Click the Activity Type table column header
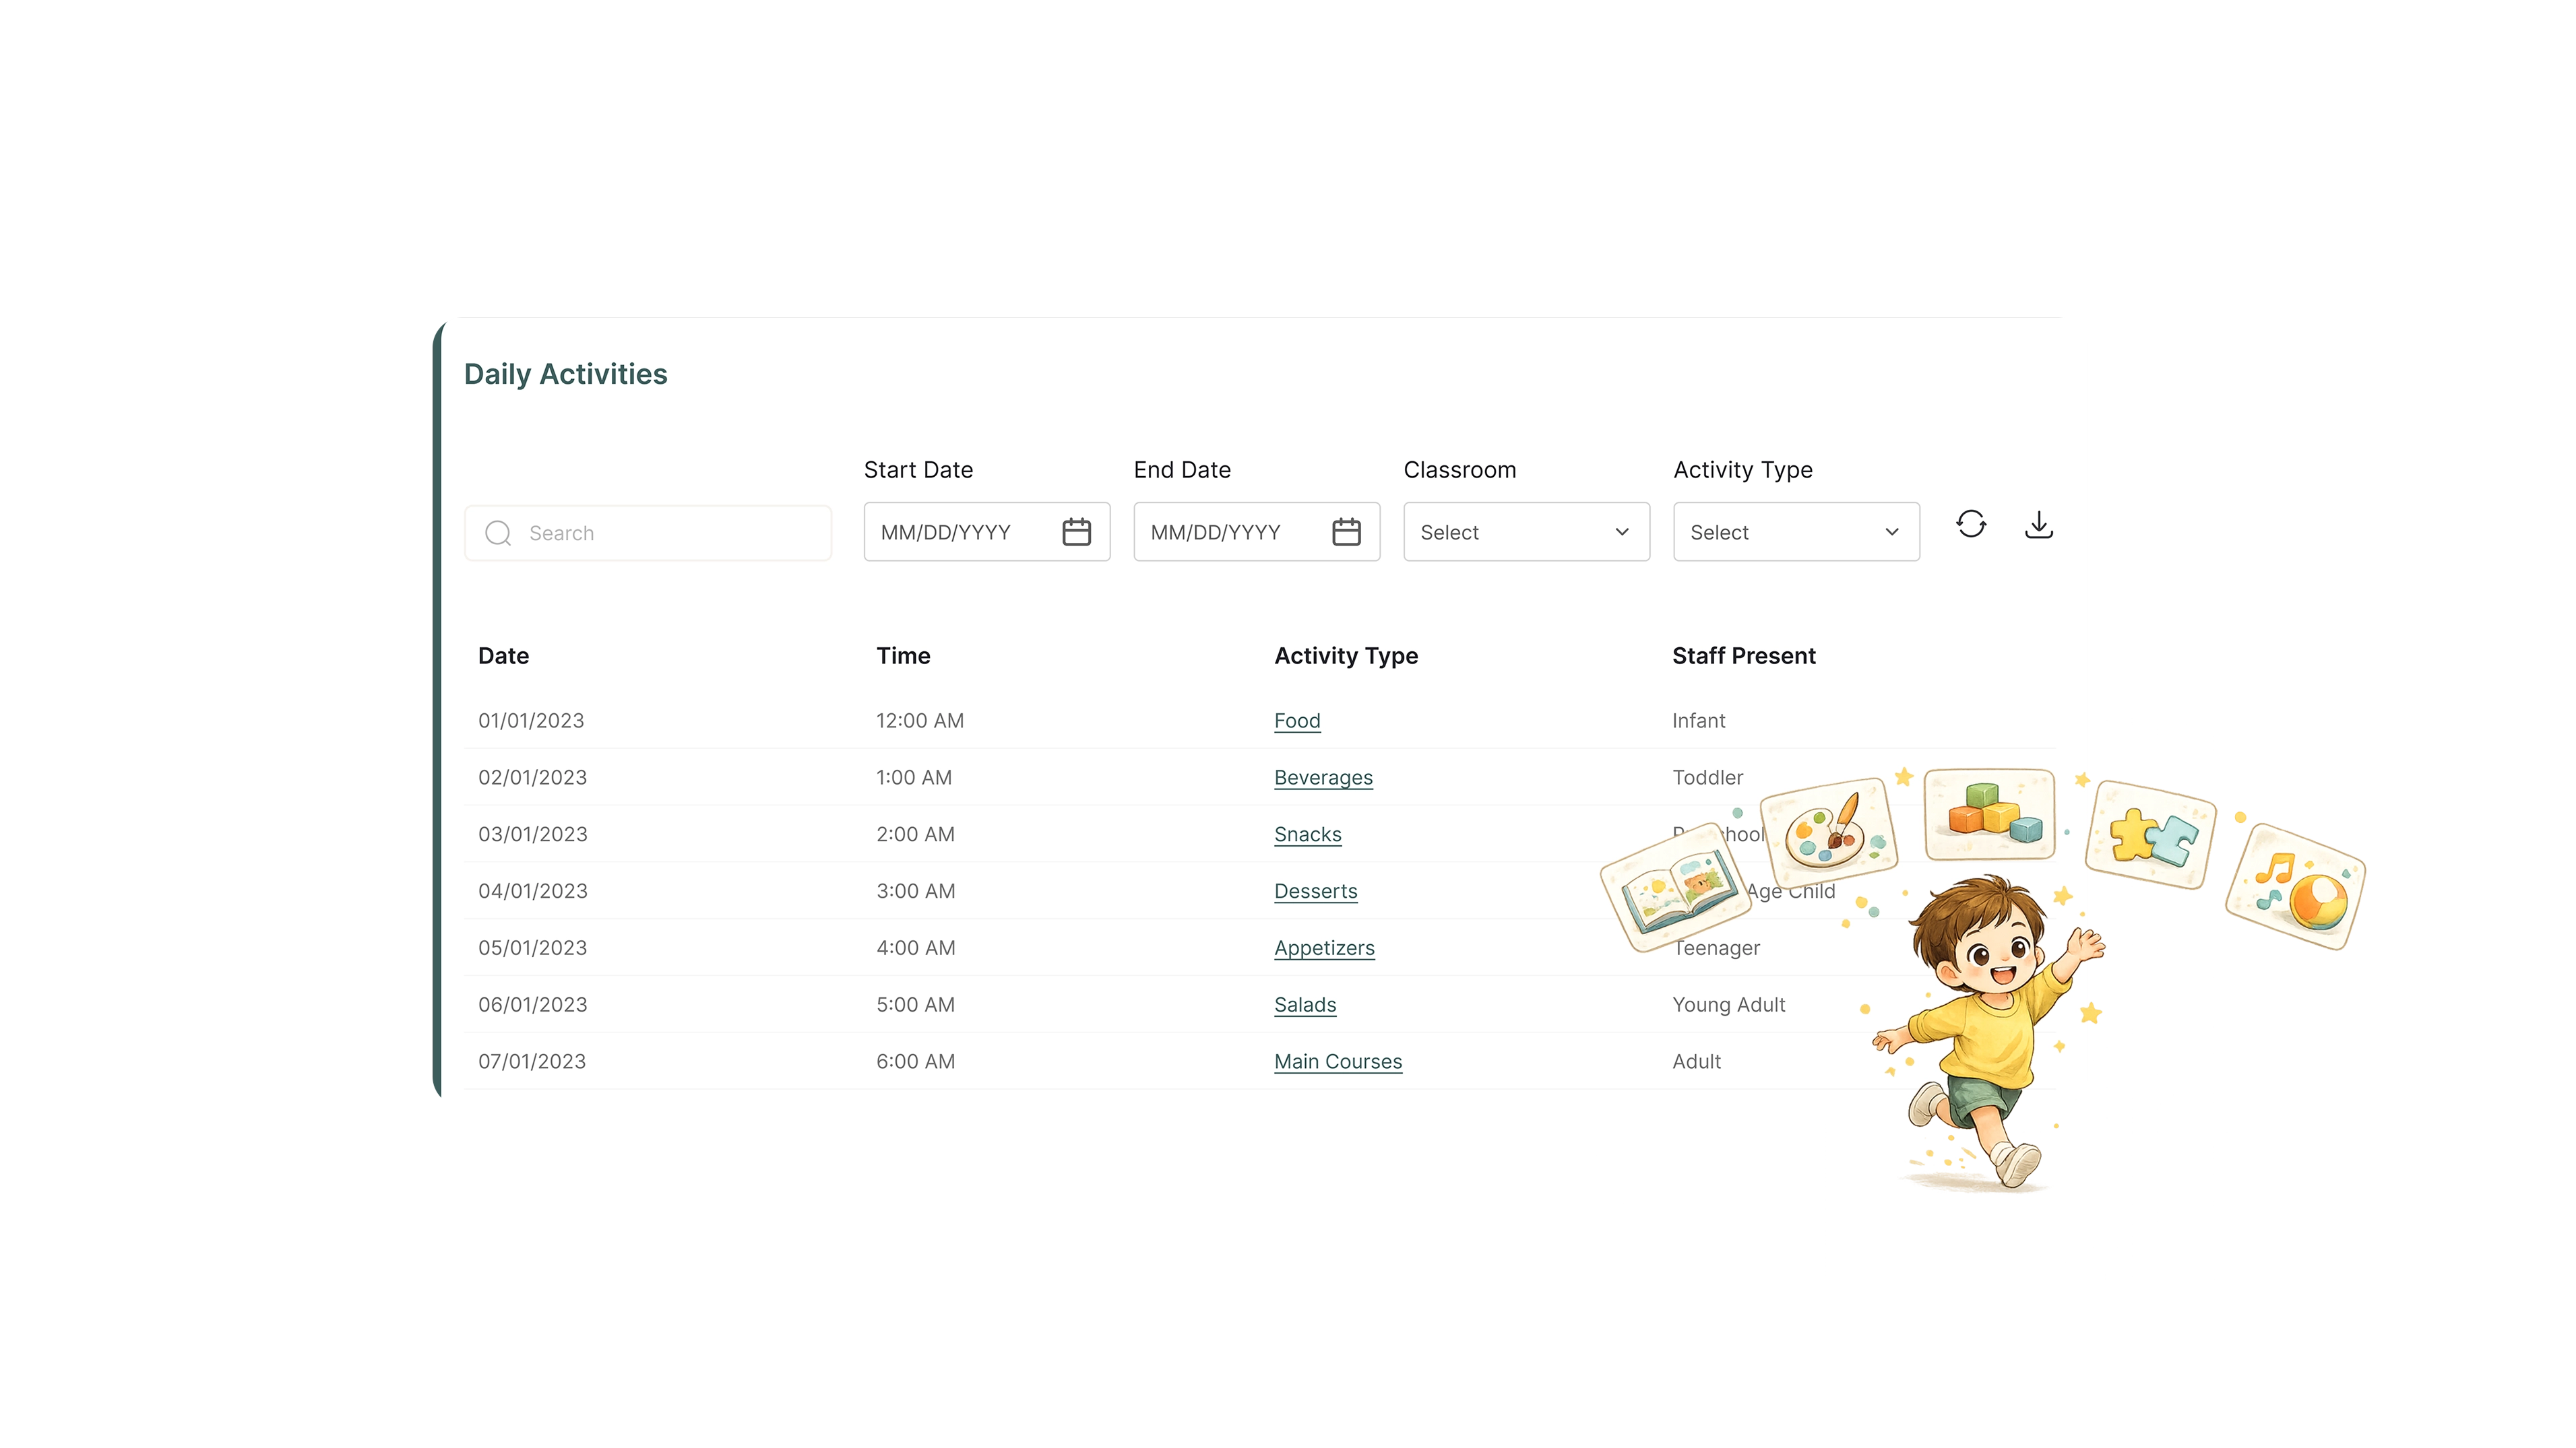Screen dimensions: 2576x1448 1346,655
